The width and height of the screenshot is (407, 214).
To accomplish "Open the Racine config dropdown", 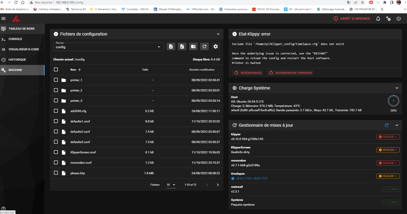I will (109, 47).
